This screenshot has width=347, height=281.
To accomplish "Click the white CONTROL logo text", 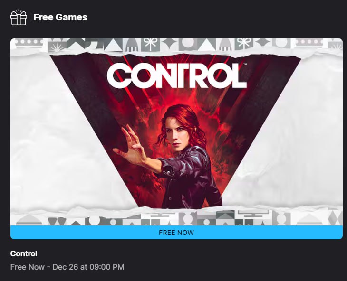I will [x=176, y=75].
